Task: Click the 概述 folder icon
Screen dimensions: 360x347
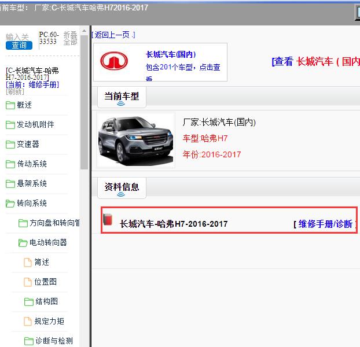Action: (10, 105)
